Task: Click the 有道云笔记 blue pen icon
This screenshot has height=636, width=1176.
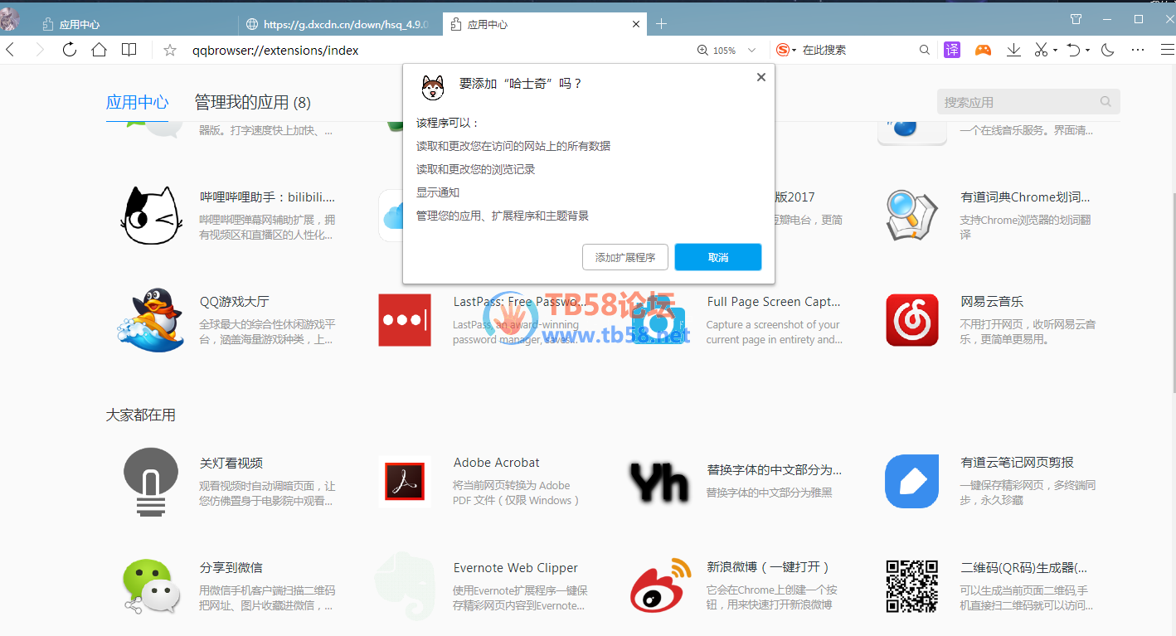Action: point(911,481)
